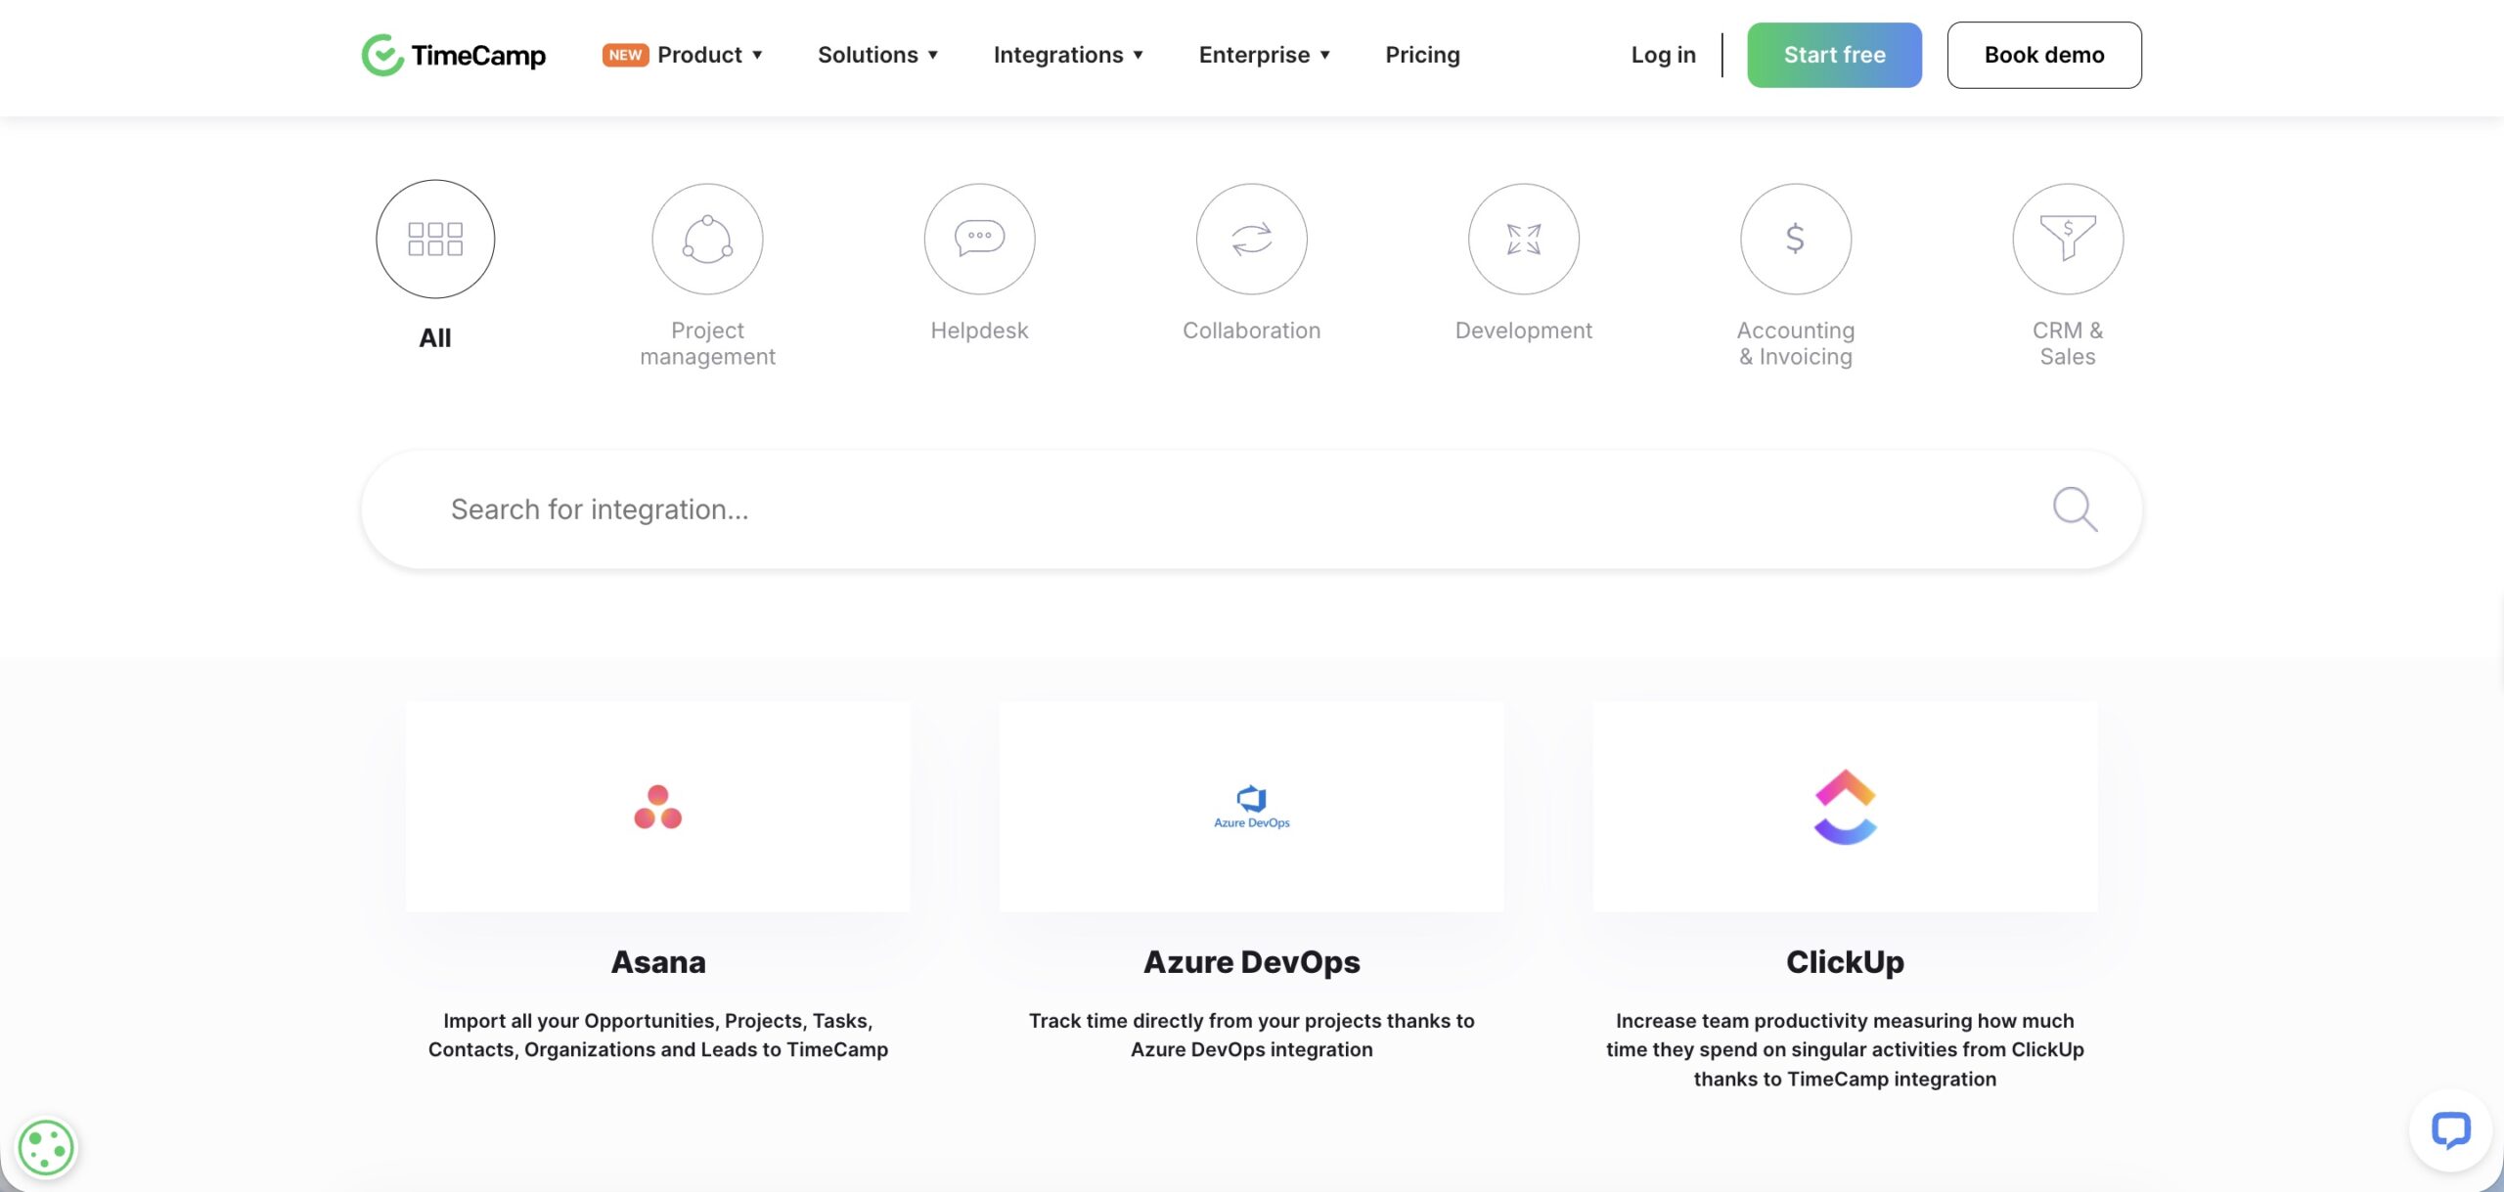Click the Book demo button

pos(2043,55)
